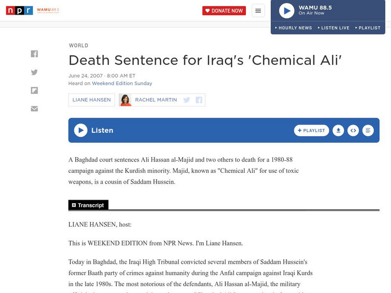Screen dimensions: 391x293
Task: Expand Listen Live option
Action: pos(333,28)
